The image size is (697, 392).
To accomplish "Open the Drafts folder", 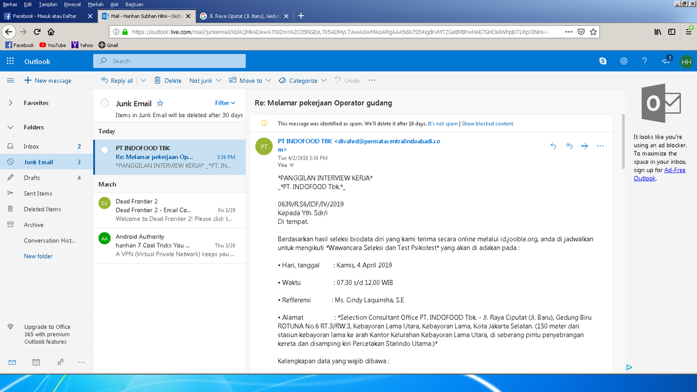I will (46, 177).
